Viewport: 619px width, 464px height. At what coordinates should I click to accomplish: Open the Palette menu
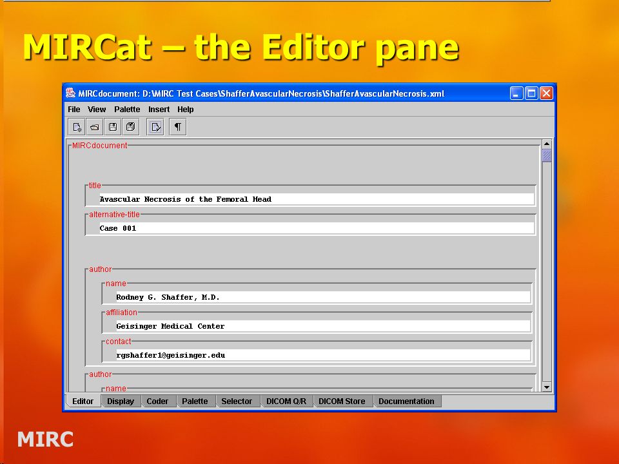pos(127,110)
